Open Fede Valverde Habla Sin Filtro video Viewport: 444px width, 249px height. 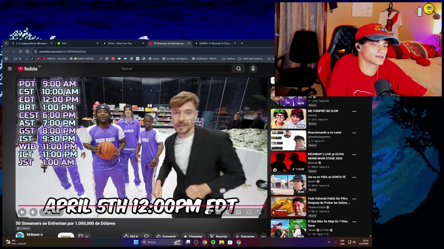288,206
